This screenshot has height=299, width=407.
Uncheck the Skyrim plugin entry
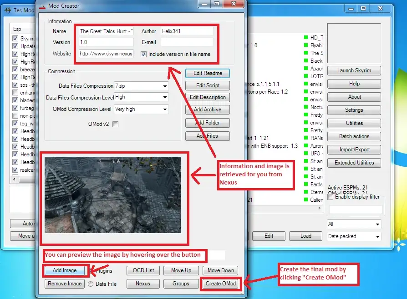(16, 39)
